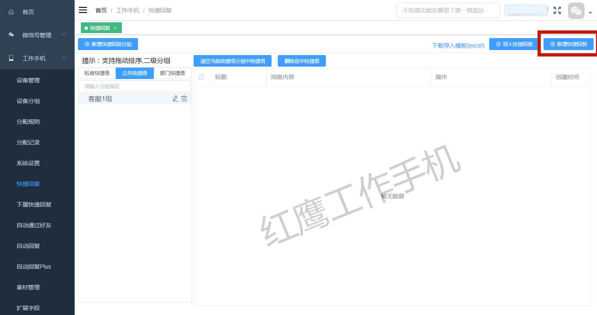Expand the 微信号管理 menu chevron
Screen dimensions: 597x315
(64, 35)
